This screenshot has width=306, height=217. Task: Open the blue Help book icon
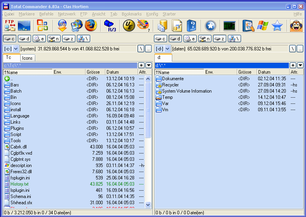191,26
